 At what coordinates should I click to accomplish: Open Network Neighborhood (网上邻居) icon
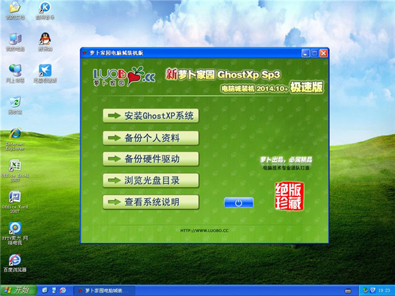[x=15, y=73]
